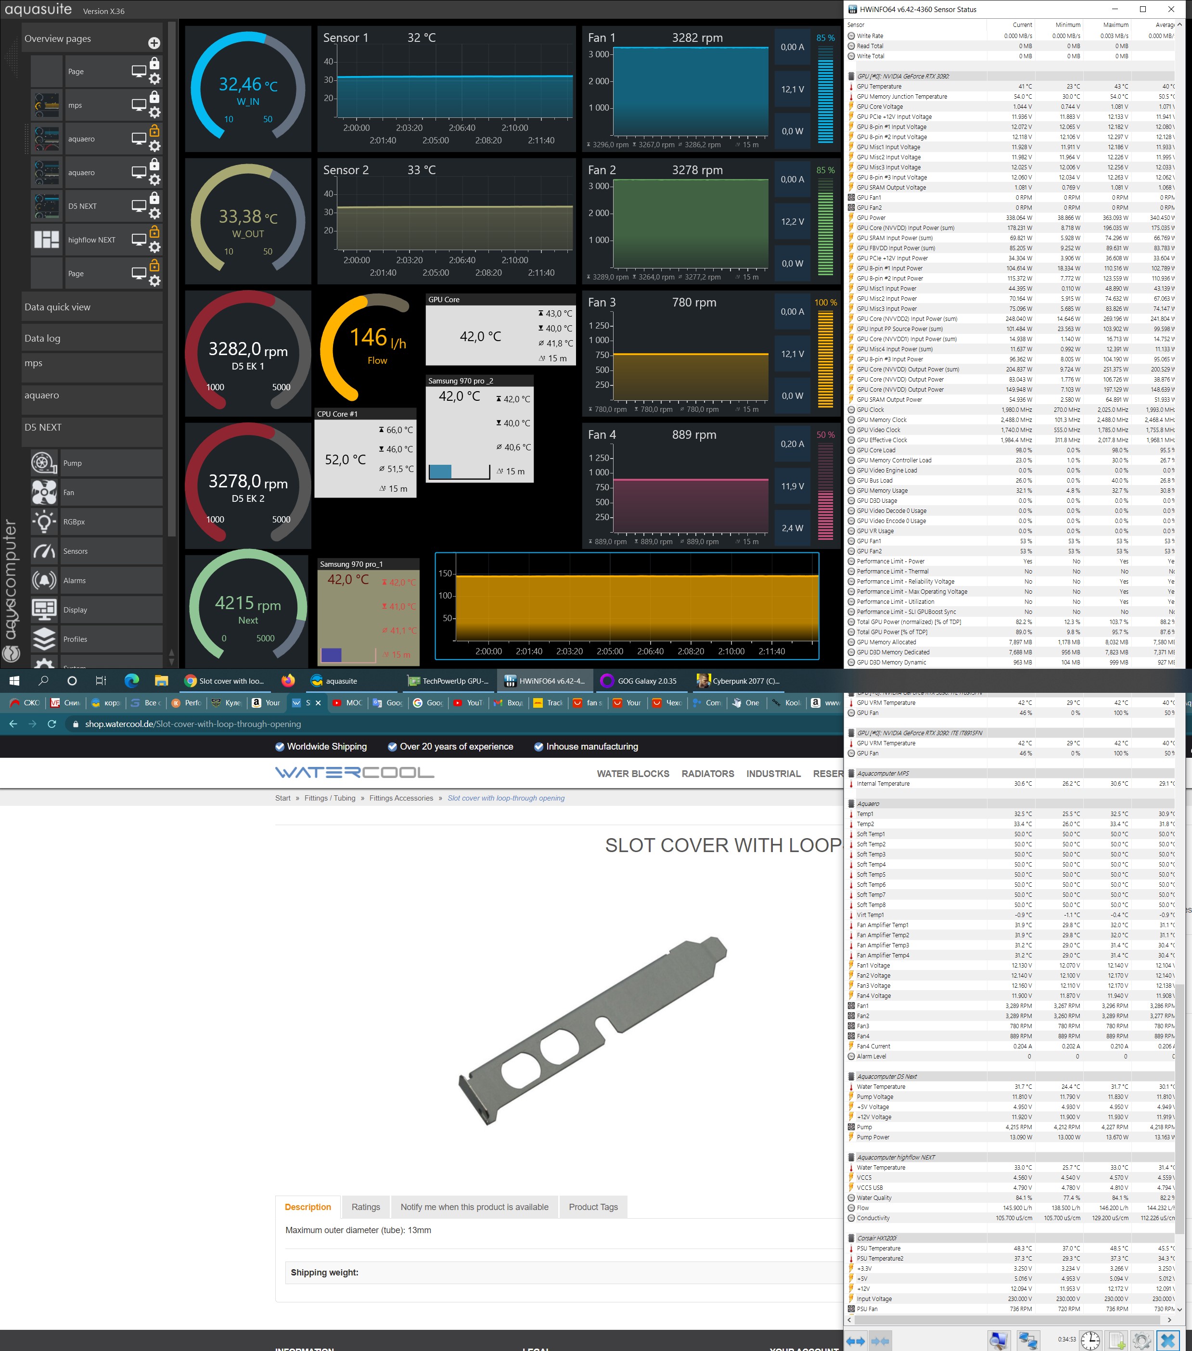
Task: Open the Alarms bell entry
Action: tap(44, 580)
